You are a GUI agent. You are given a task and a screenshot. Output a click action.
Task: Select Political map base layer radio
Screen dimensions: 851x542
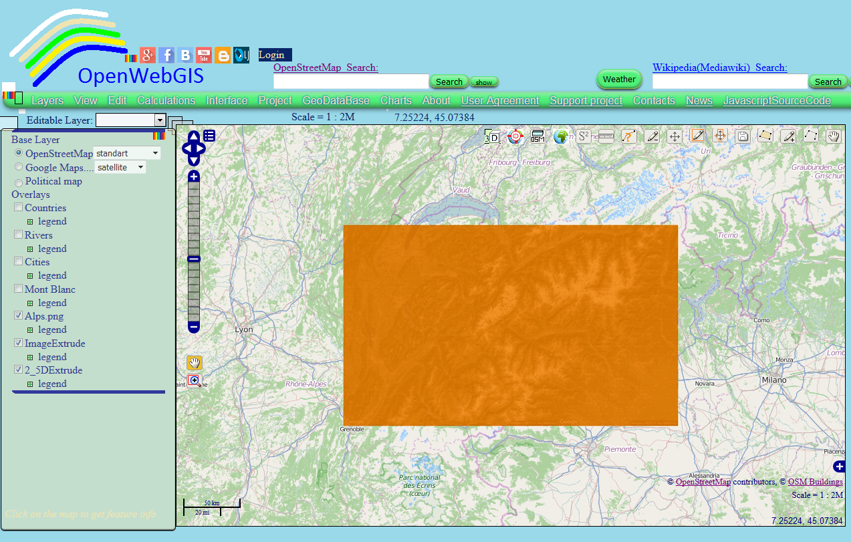19,182
